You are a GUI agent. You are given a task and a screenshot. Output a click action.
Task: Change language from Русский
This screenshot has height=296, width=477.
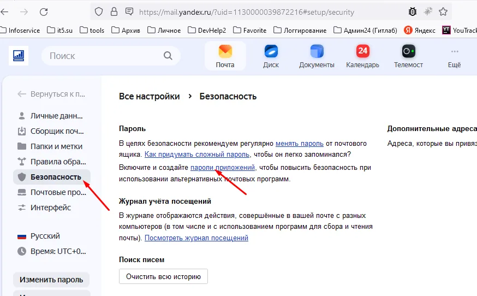point(39,236)
